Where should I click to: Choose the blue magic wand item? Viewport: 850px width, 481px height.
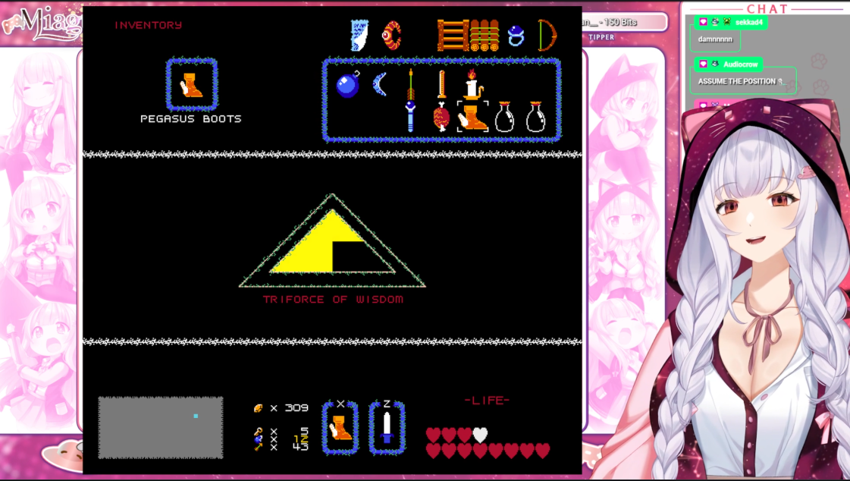pos(410,116)
